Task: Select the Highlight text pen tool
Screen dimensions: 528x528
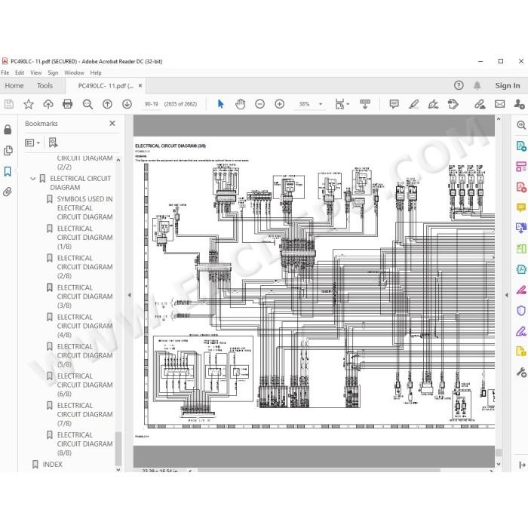Action: point(413,104)
